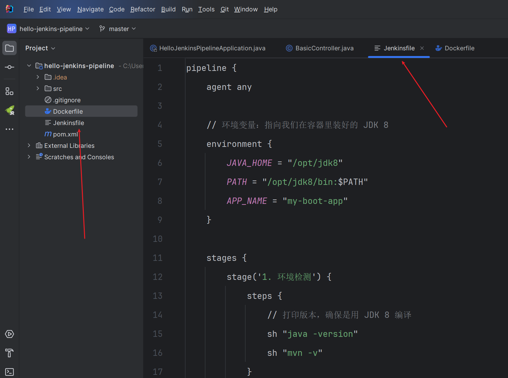Click the Git branch icon next to master
508x378 pixels.
(102, 29)
